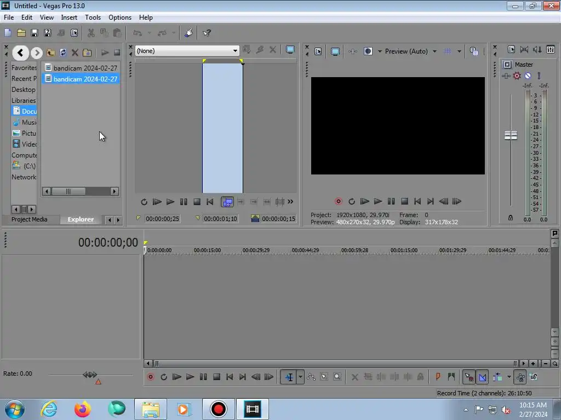Click the timeline horizontal scrollbar
Viewport: 561px width, 420px height.
[x=336, y=364]
